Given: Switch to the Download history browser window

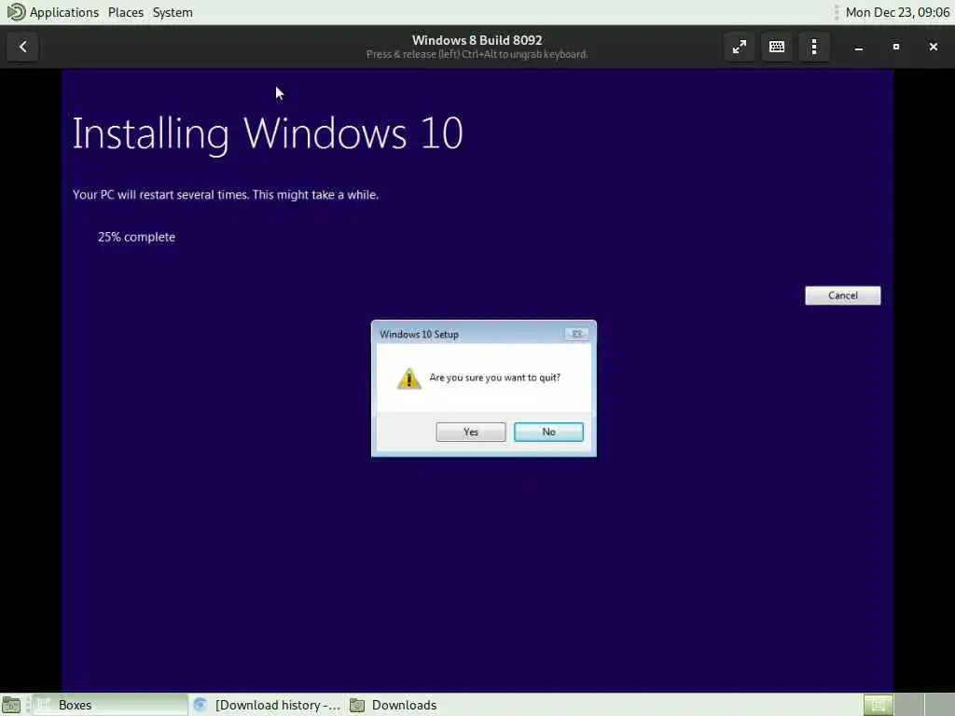Looking at the screenshot, I should point(267,705).
